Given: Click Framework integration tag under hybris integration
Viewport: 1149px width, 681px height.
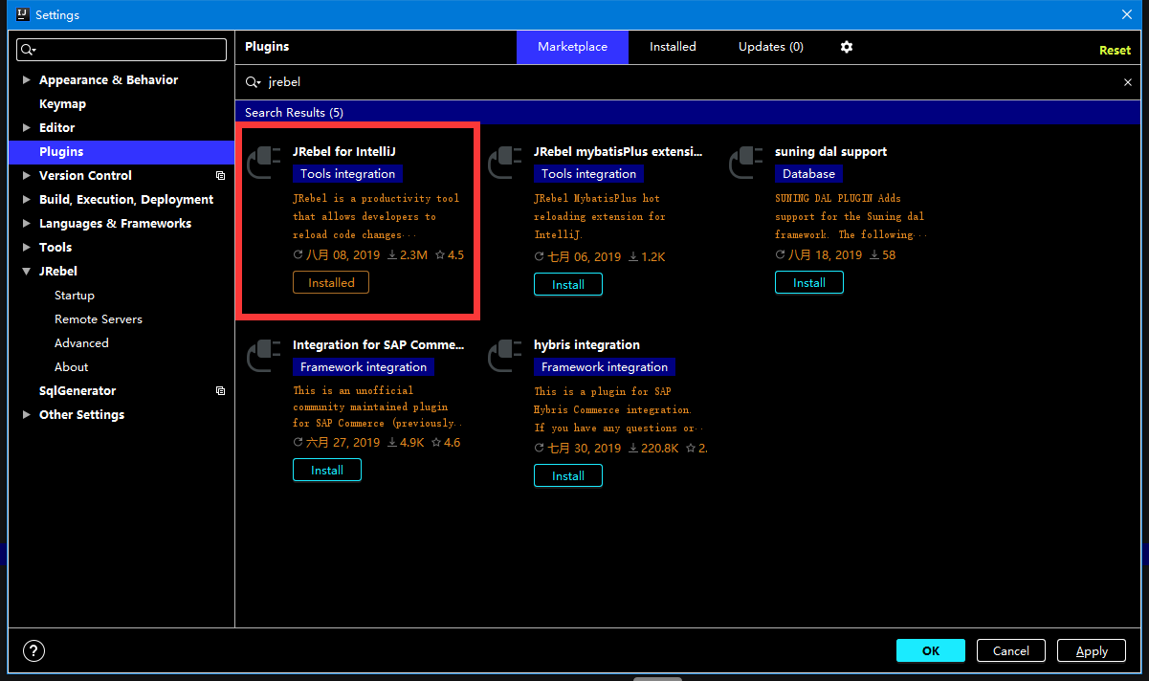Looking at the screenshot, I should click(x=605, y=367).
